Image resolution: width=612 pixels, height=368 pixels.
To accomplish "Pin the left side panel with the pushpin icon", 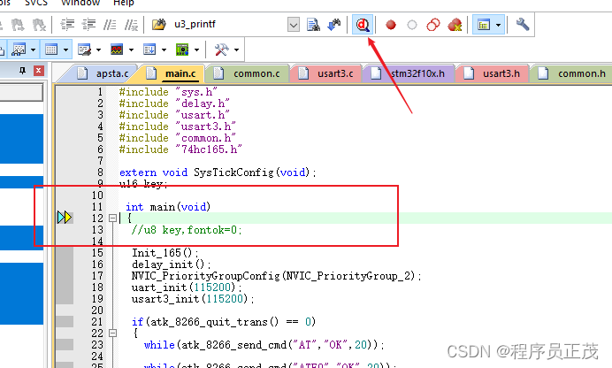I will (23, 71).
